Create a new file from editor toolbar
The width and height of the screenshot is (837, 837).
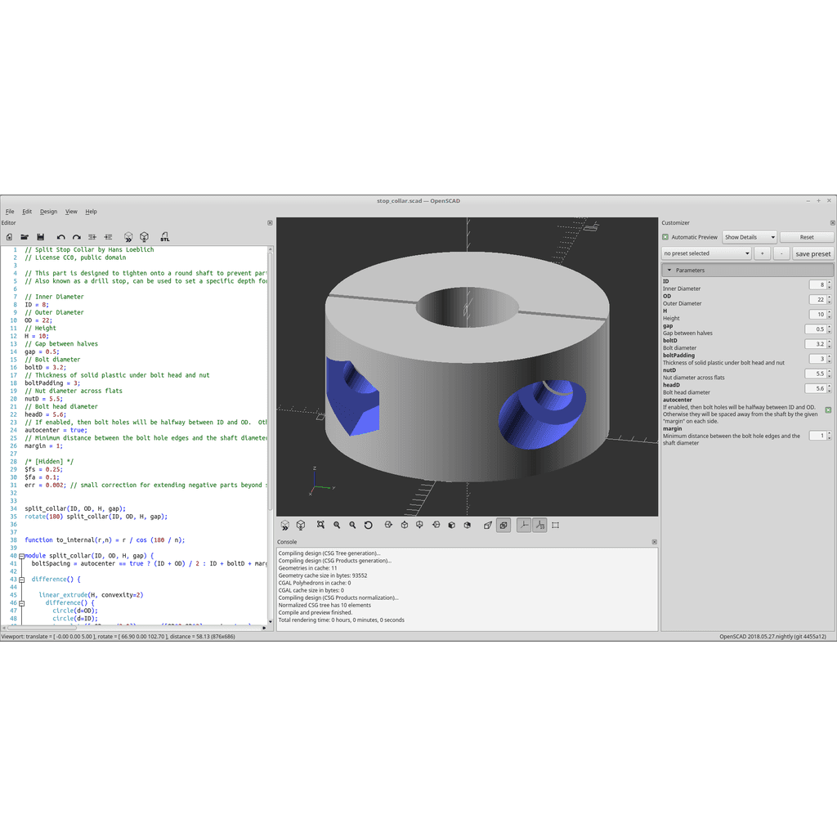(x=9, y=237)
